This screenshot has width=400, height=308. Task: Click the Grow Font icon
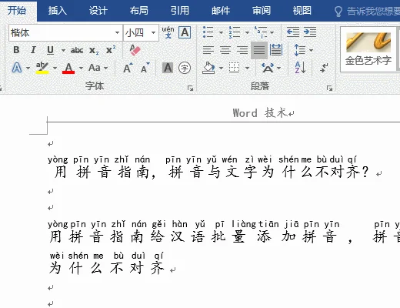128,68
